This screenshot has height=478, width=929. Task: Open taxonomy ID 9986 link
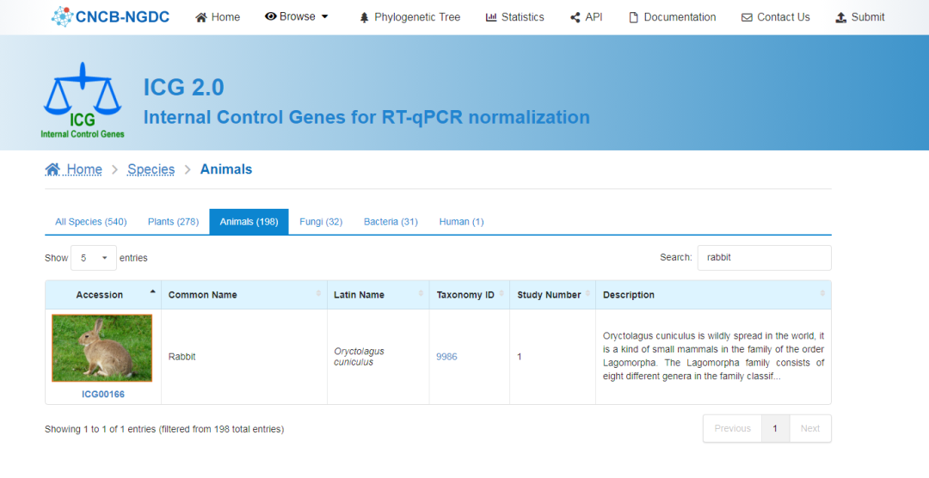[446, 357]
